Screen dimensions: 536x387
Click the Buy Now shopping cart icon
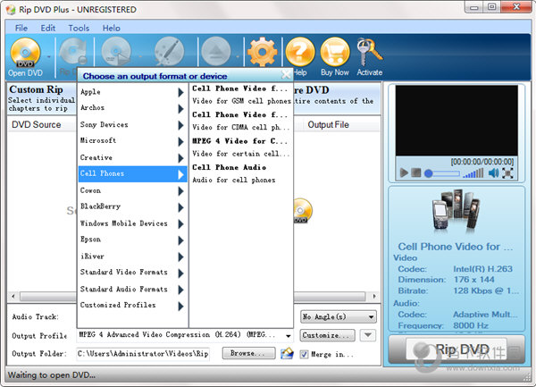pyautogui.click(x=335, y=52)
